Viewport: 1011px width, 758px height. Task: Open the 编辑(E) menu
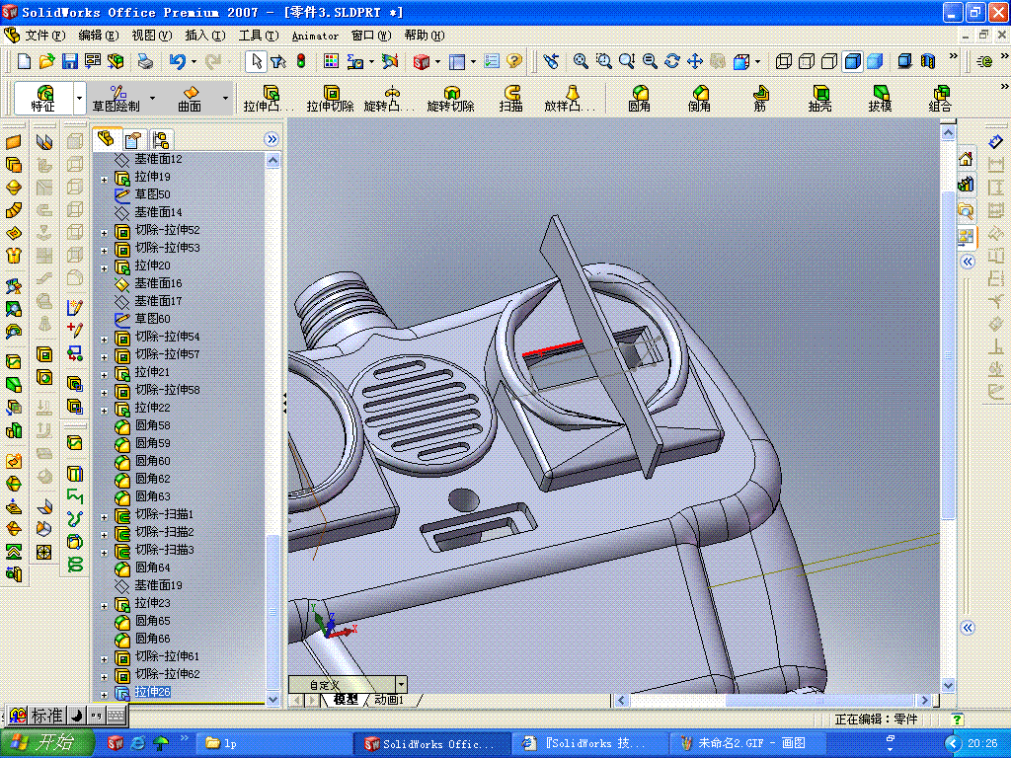(x=98, y=36)
